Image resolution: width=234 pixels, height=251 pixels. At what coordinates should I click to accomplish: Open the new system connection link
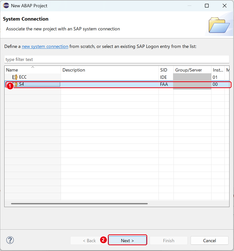pyautogui.click(x=45, y=46)
